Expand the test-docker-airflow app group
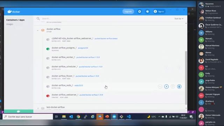The image size is (224, 126). pyautogui.click(x=38, y=108)
